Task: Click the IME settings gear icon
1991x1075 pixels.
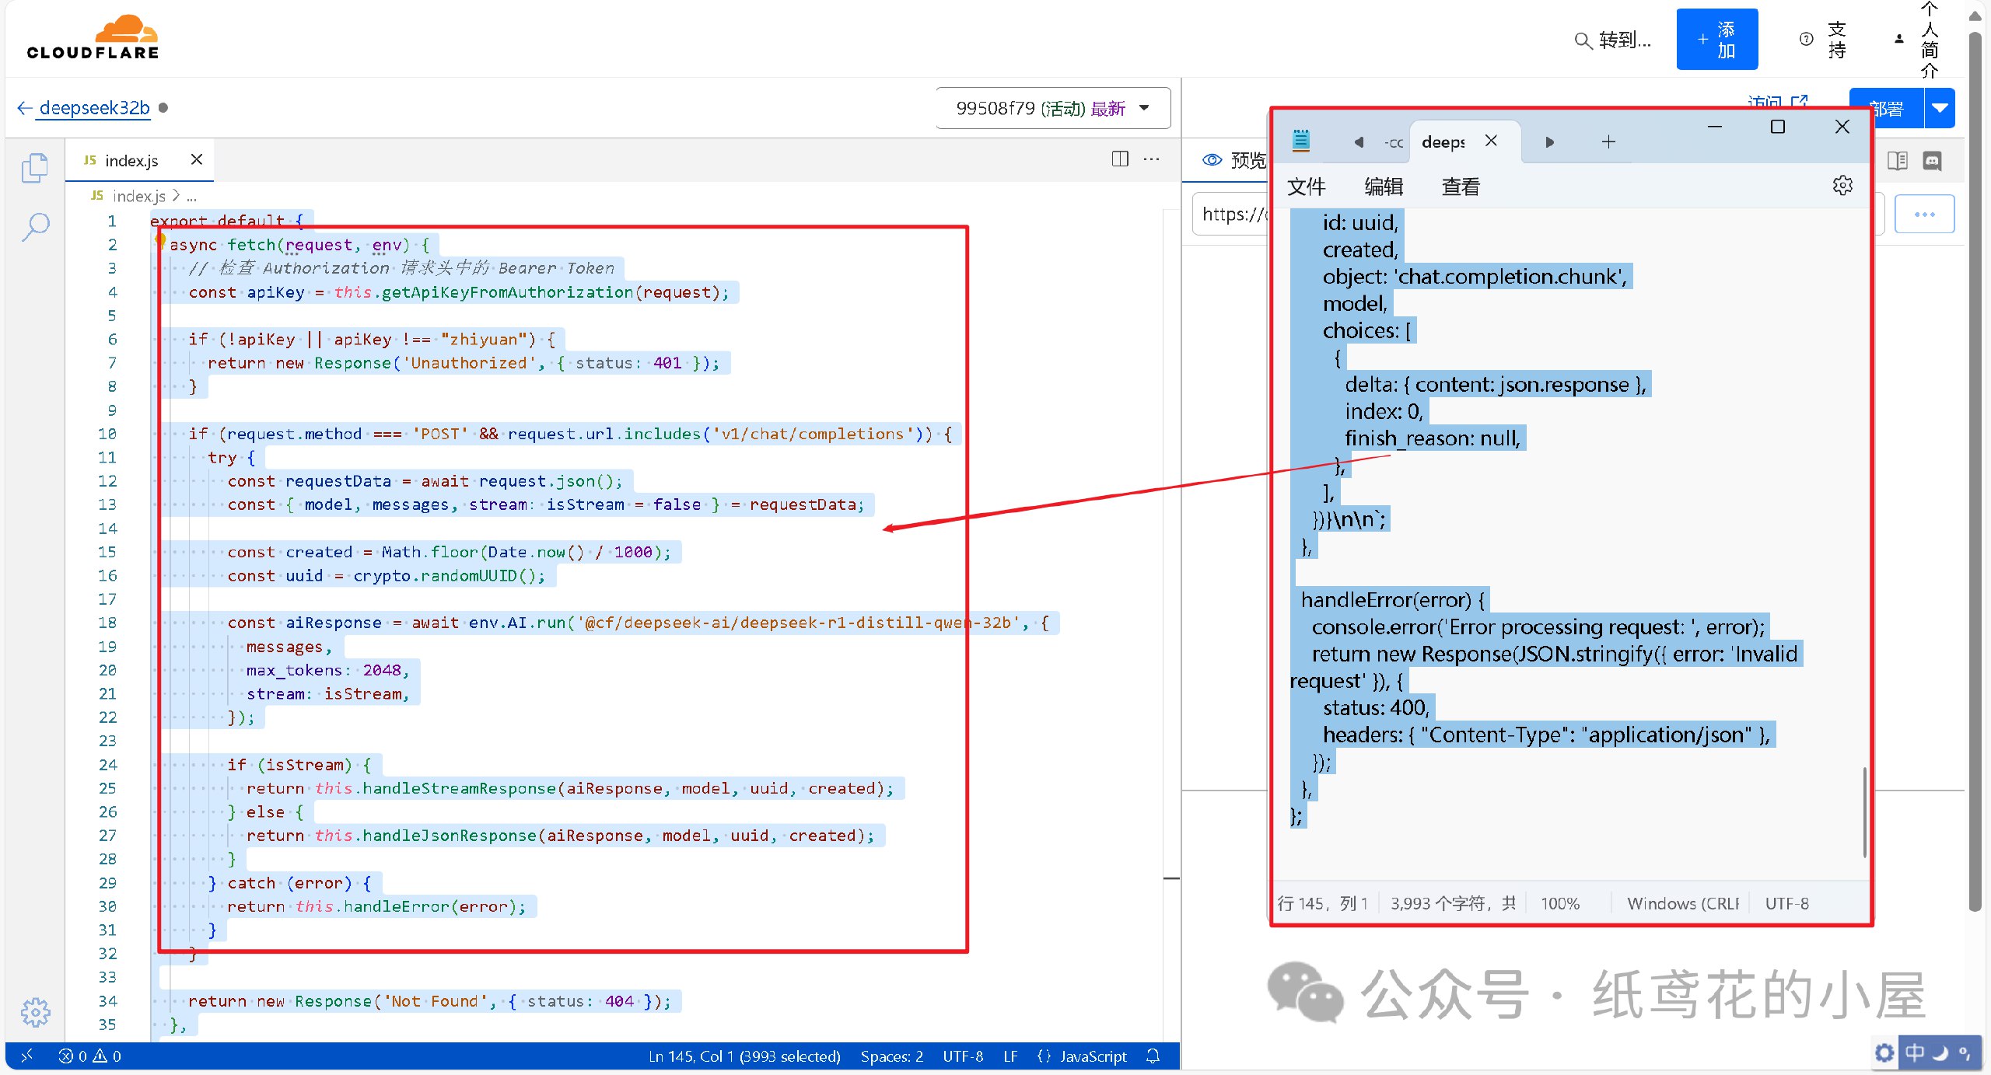Action: coord(1884,1052)
